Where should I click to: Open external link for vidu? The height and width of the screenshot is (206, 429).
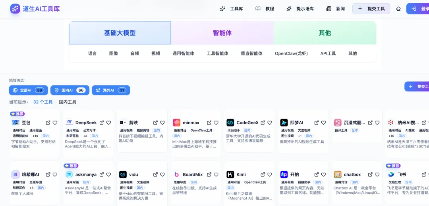155,174
